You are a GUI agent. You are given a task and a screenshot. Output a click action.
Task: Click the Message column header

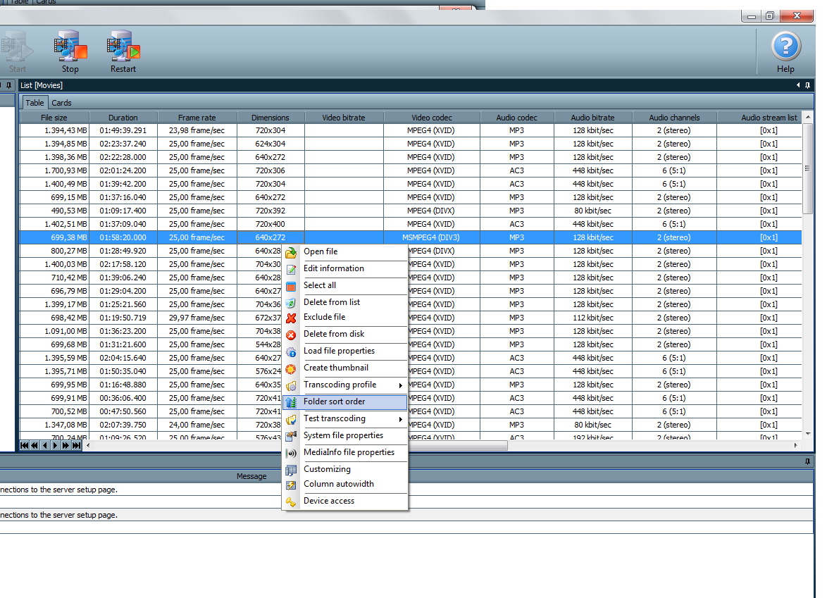pos(251,476)
